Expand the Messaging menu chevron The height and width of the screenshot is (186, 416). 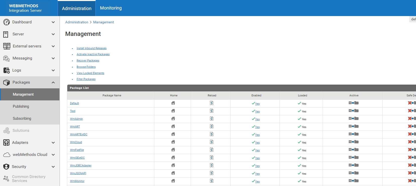[x=53, y=58]
